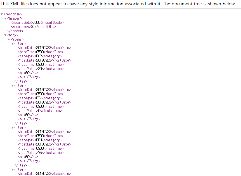Click baseDate line in the PTY item
Image resolution: width=241 pixels, height=176 pixels.
coord(44,90)
